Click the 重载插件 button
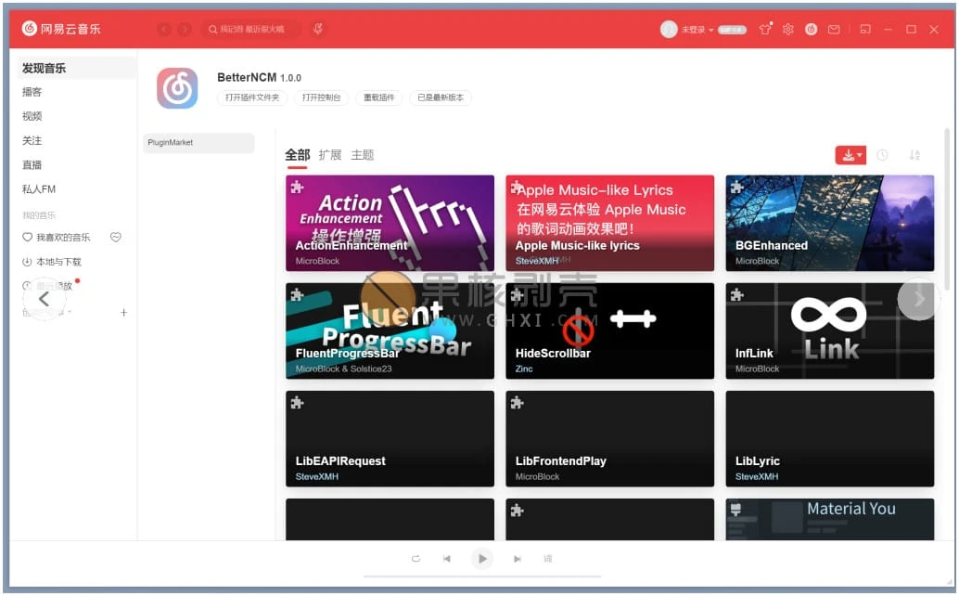The height and width of the screenshot is (596, 959). point(378,97)
